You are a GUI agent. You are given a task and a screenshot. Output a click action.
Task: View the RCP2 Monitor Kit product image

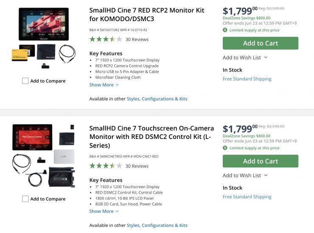[44, 39]
